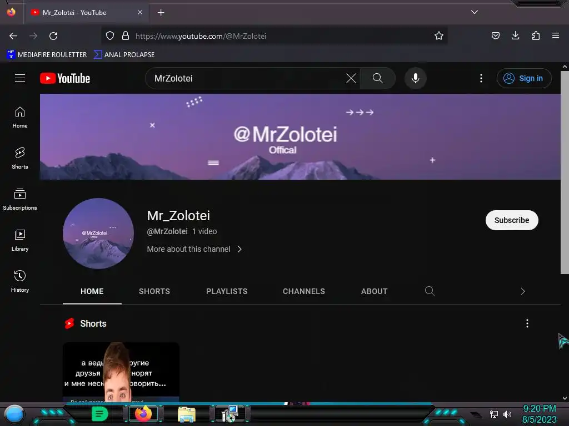
Task: Open MEDIAFIRE ROULETTER bookmark
Action: click(47, 55)
